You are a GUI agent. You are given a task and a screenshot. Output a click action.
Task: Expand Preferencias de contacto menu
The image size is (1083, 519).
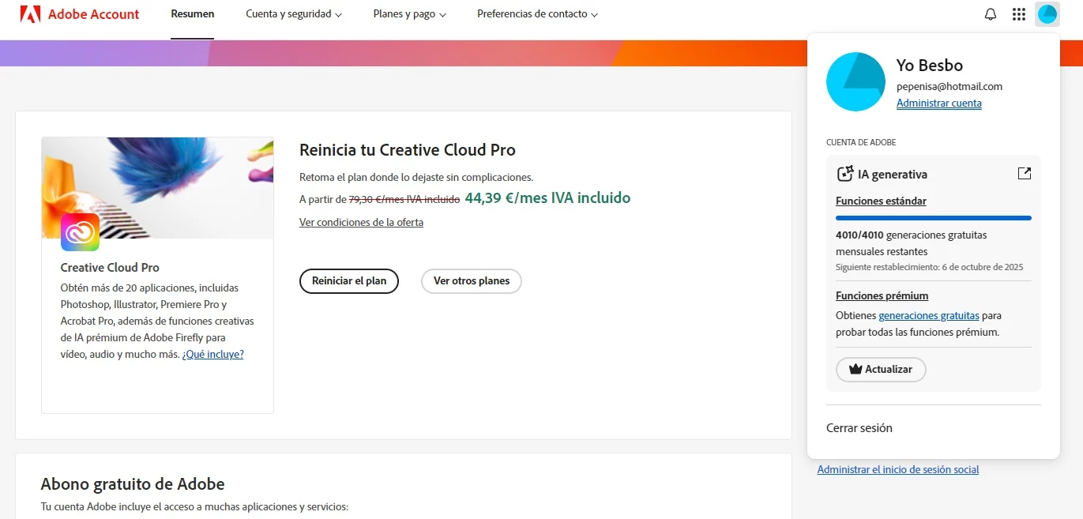click(537, 14)
